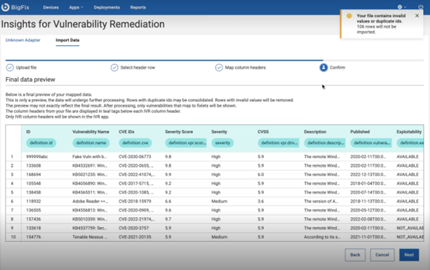Click the KB4565511 vulnerability name cell
The width and height of the screenshot is (430, 270).
click(x=90, y=192)
